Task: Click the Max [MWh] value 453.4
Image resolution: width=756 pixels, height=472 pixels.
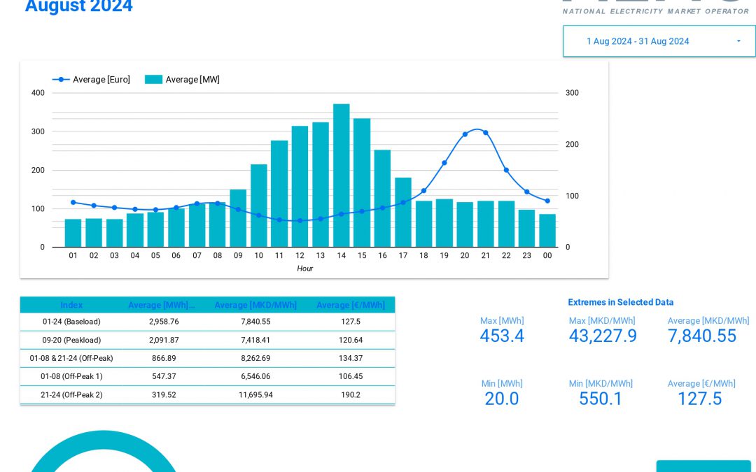Action: point(502,336)
